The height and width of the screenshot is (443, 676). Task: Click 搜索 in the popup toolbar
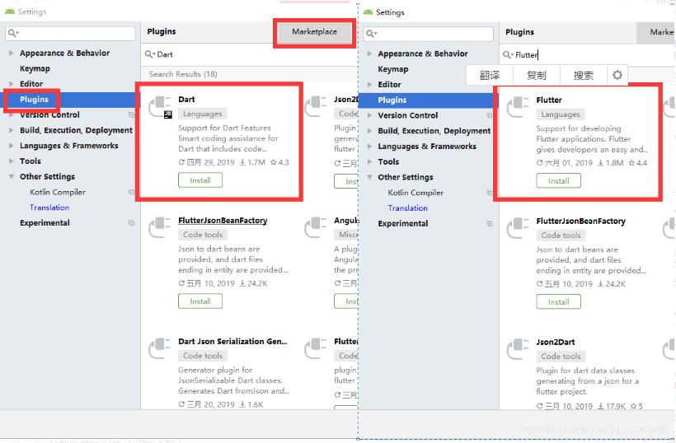pyautogui.click(x=583, y=75)
